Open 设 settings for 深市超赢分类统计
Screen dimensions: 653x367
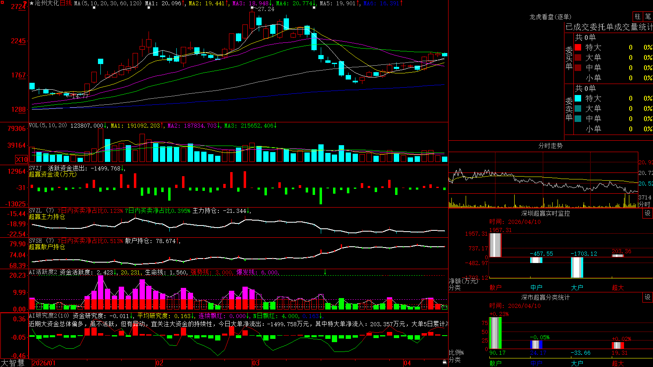click(x=648, y=297)
